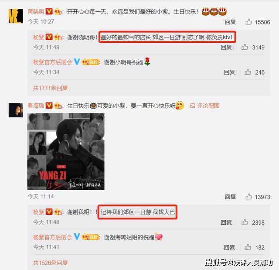Open 杨紫官方后援会 link in first thread
This screenshot has height=270, width=279.
tap(53, 62)
